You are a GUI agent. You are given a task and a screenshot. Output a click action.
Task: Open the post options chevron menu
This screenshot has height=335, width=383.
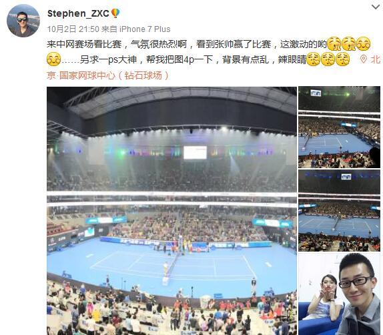tap(376, 7)
